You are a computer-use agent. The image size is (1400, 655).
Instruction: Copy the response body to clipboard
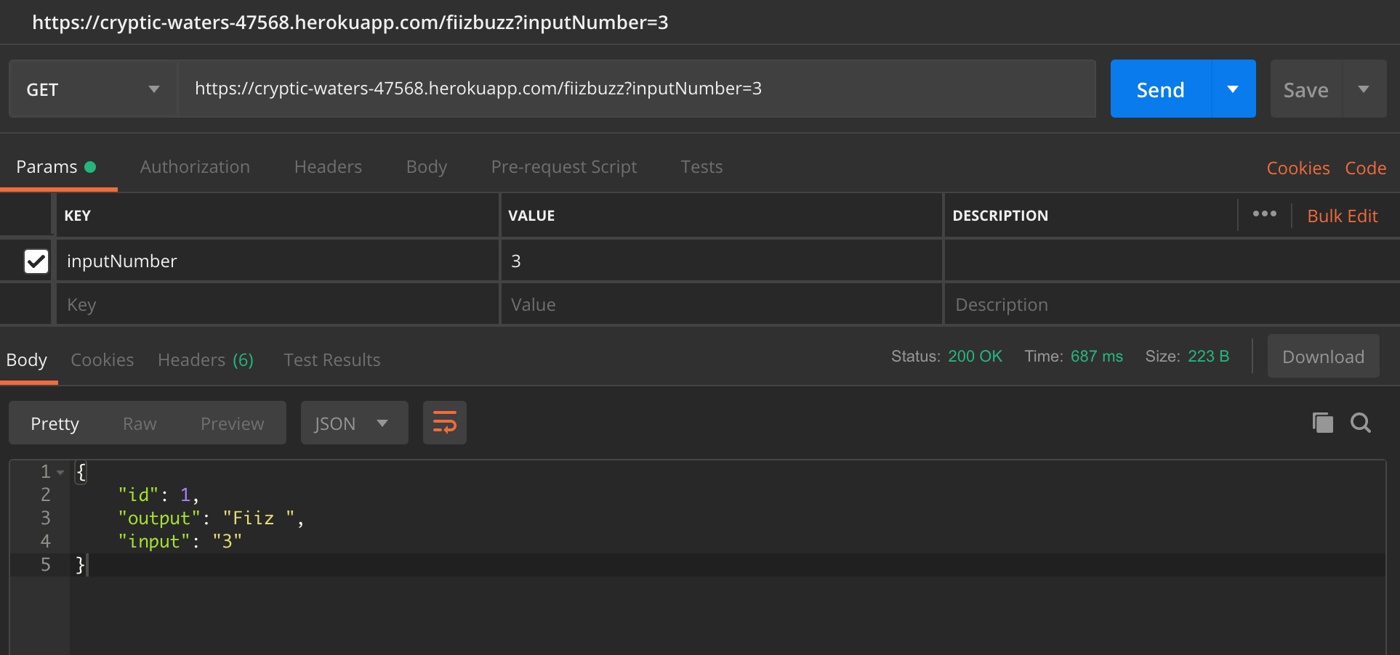(1322, 423)
